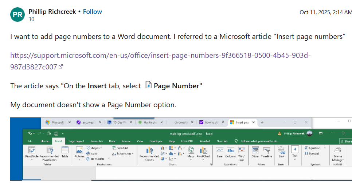The width and height of the screenshot is (352, 185).
Task: Insert a PivotChart
Action: point(203,153)
